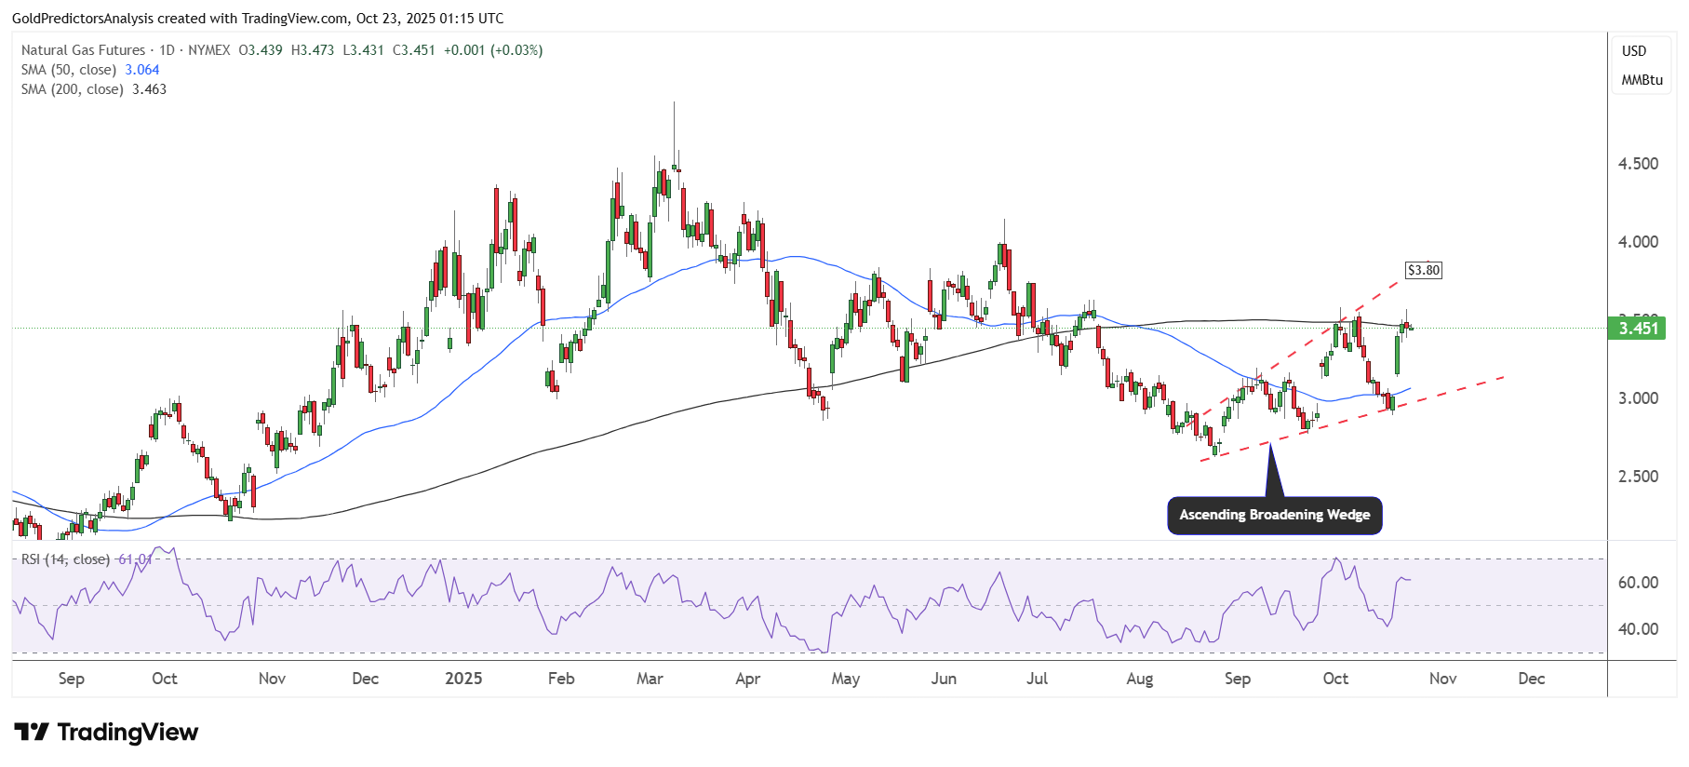Select the SMA (200, close) indicator legend
Screen dimensions: 1689x767
click(x=93, y=89)
